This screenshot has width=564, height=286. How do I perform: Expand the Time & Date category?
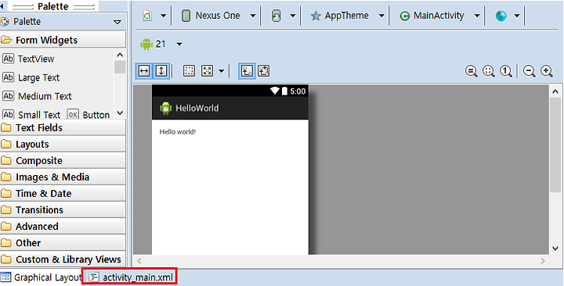[63, 194]
